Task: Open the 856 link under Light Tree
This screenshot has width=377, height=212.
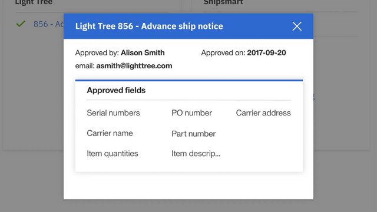Action: click(48, 24)
